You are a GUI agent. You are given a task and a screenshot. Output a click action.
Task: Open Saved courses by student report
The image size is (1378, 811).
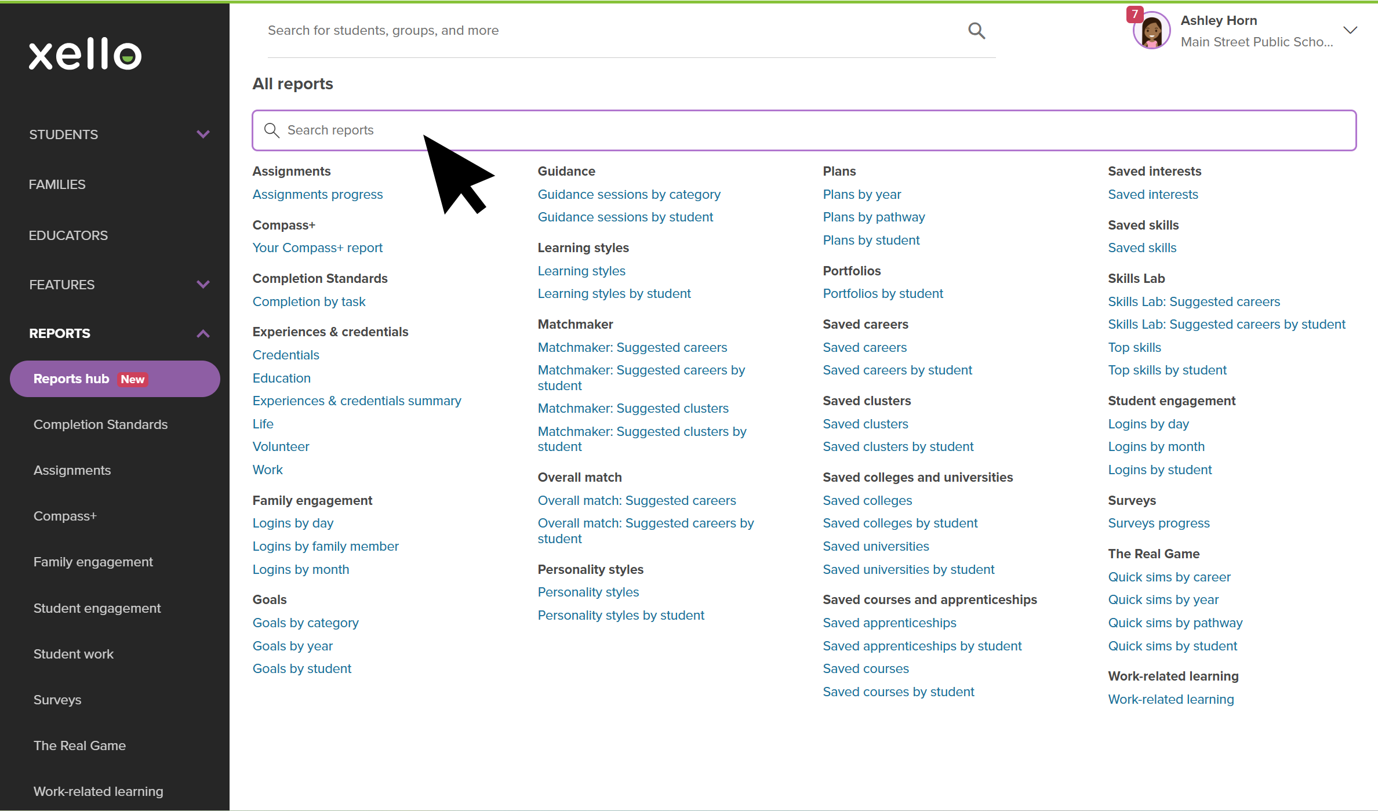[899, 692]
